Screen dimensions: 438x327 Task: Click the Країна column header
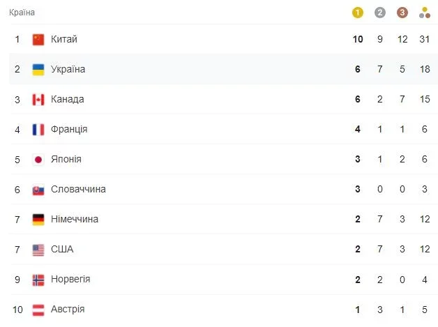click(x=22, y=13)
